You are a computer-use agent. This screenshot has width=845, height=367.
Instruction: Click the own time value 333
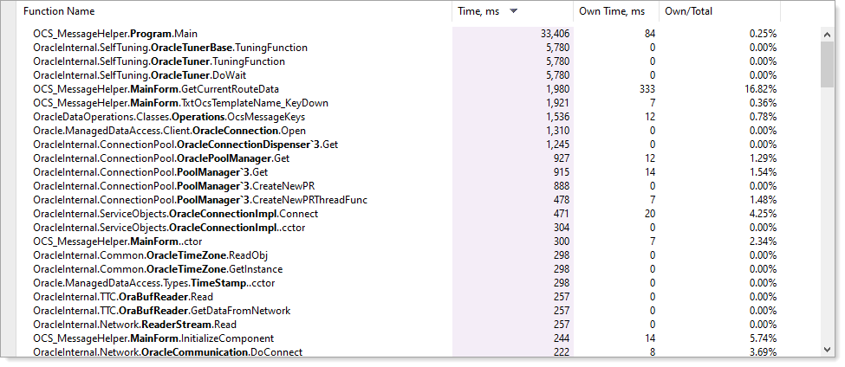pyautogui.click(x=647, y=89)
